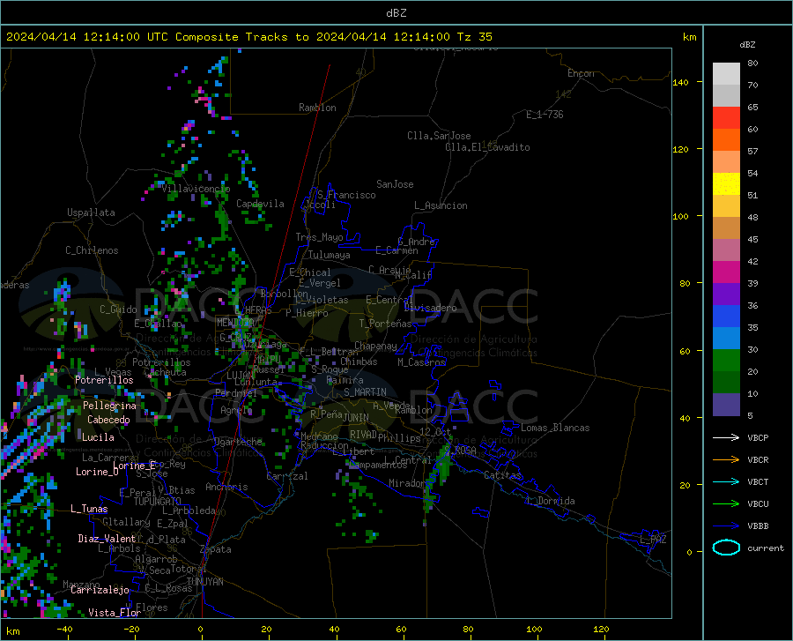Click the L_Tunas map label

point(89,509)
